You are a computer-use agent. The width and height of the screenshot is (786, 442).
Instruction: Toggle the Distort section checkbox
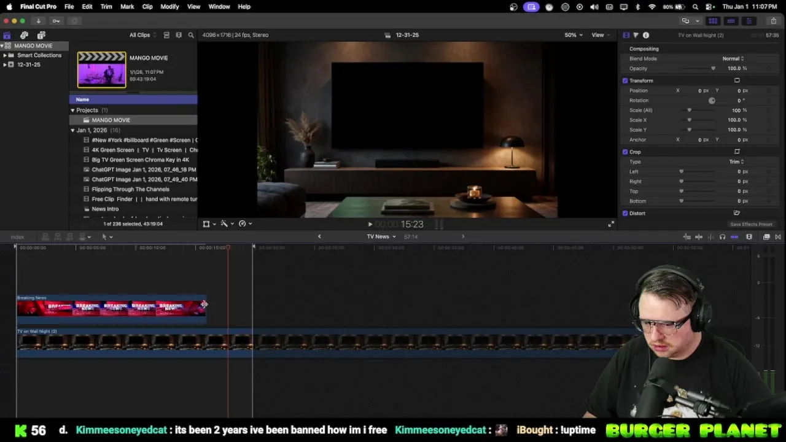(625, 213)
